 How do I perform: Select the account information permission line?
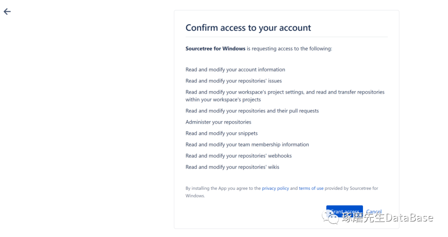pyautogui.click(x=235, y=69)
